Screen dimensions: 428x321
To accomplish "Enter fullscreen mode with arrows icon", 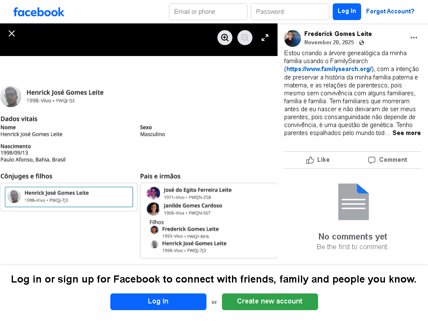I will click(x=265, y=37).
